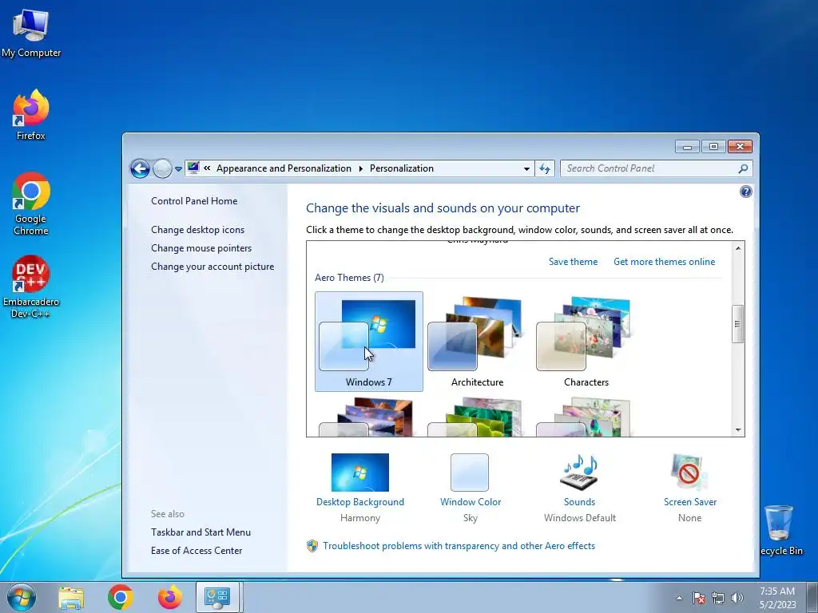Open the Window Color swatch icon
Screen dimensions: 818x613
coord(470,473)
